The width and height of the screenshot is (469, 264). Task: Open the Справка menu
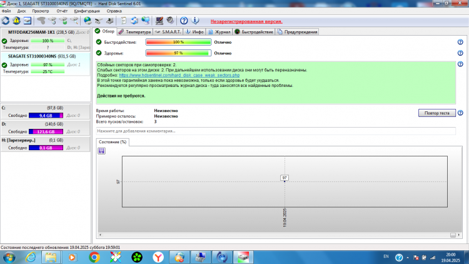point(114,11)
